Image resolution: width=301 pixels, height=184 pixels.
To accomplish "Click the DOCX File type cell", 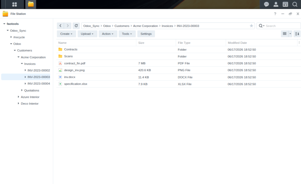I will (x=185, y=77).
